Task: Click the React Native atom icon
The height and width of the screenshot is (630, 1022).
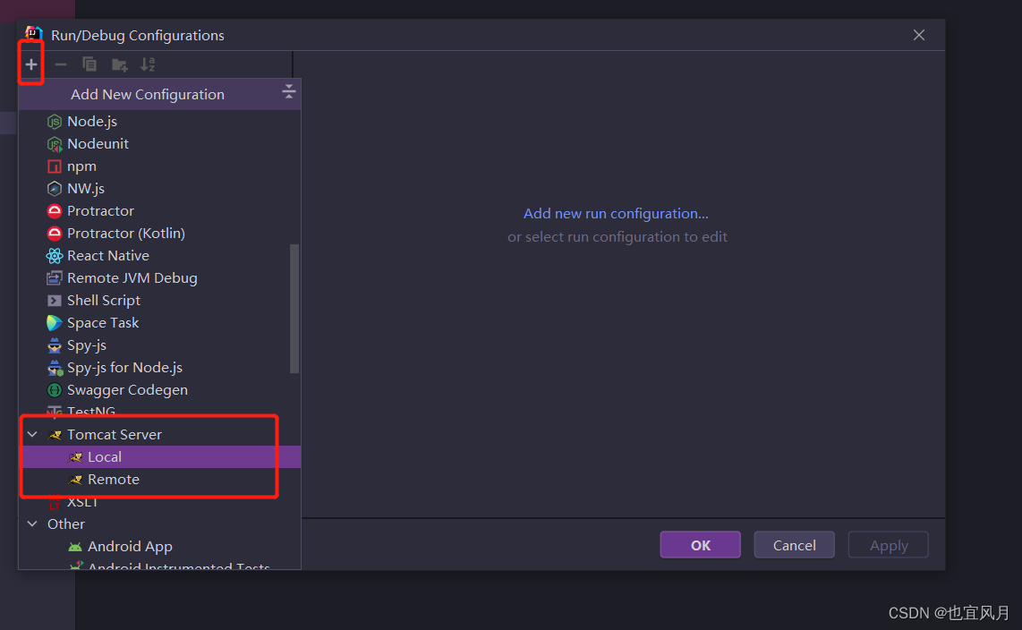Action: point(55,256)
